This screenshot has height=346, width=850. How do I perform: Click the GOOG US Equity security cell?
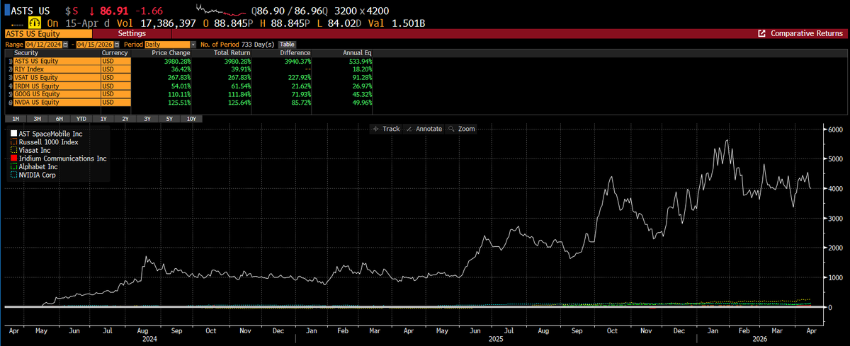(x=56, y=94)
